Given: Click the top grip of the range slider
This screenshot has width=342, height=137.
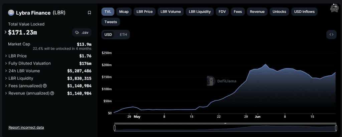Looking at the screenshot, I should 225,124.
